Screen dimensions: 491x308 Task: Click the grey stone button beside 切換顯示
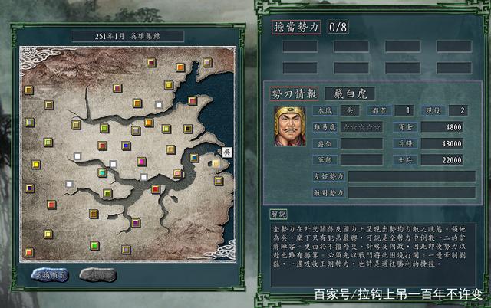[x=98, y=275]
